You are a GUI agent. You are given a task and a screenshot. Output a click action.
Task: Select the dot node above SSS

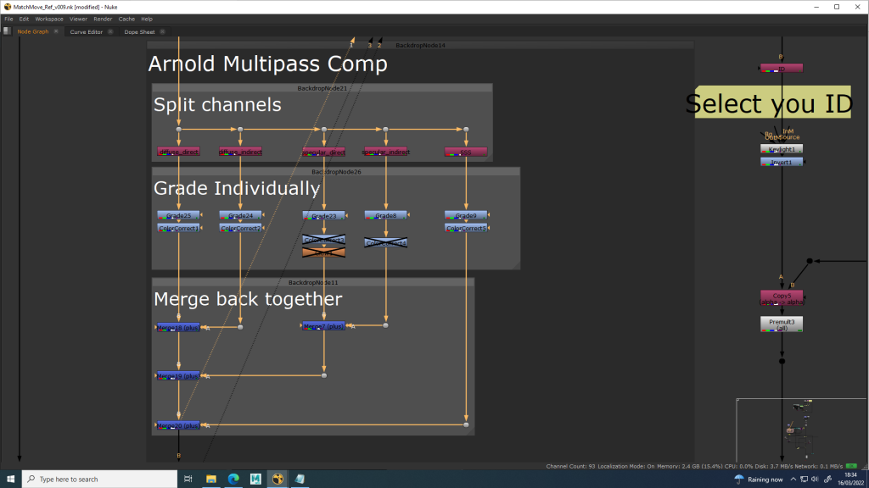pos(466,130)
